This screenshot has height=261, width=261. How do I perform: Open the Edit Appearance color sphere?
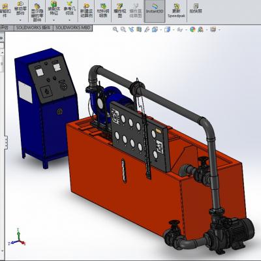tap(192, 29)
